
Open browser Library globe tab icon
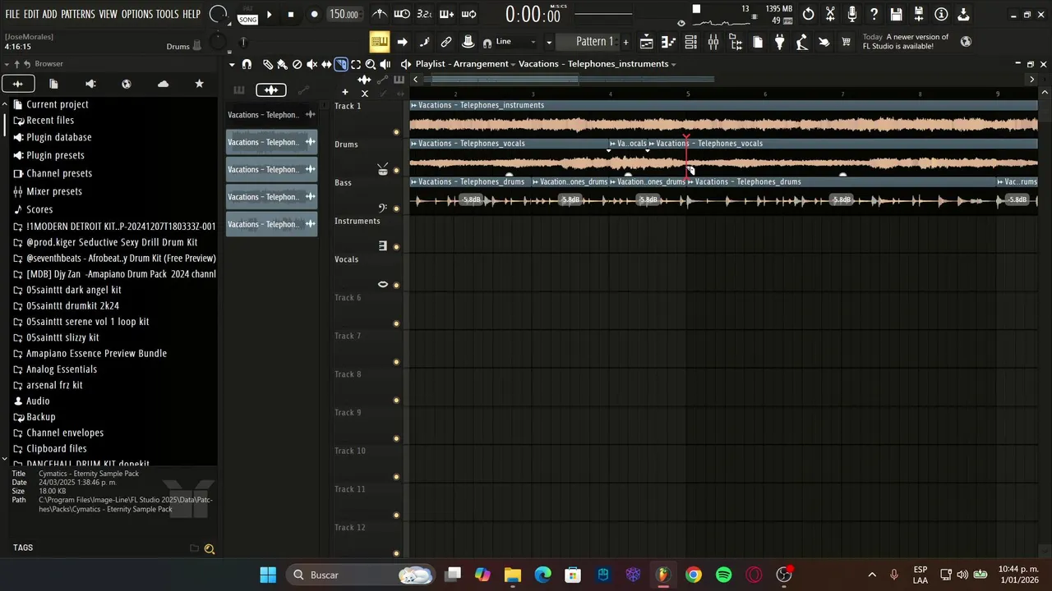coord(127,84)
